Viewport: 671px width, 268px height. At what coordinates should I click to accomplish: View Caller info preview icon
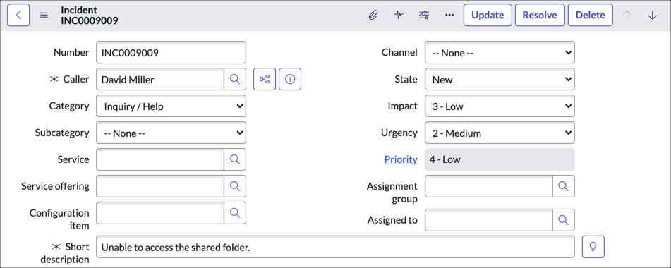(x=290, y=79)
